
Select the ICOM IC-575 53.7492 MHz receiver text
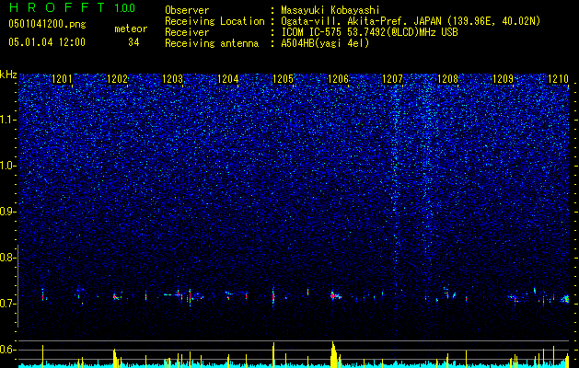click(369, 32)
